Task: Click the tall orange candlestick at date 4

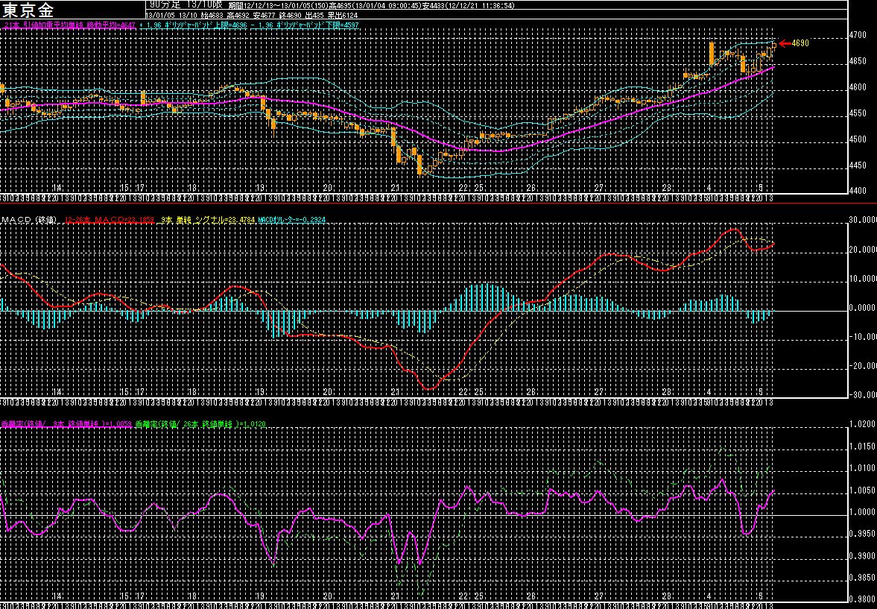Action: point(712,54)
